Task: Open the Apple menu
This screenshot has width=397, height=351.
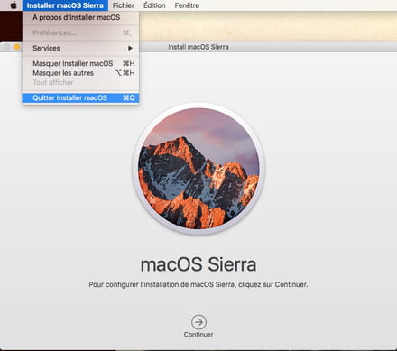Action: click(x=14, y=5)
